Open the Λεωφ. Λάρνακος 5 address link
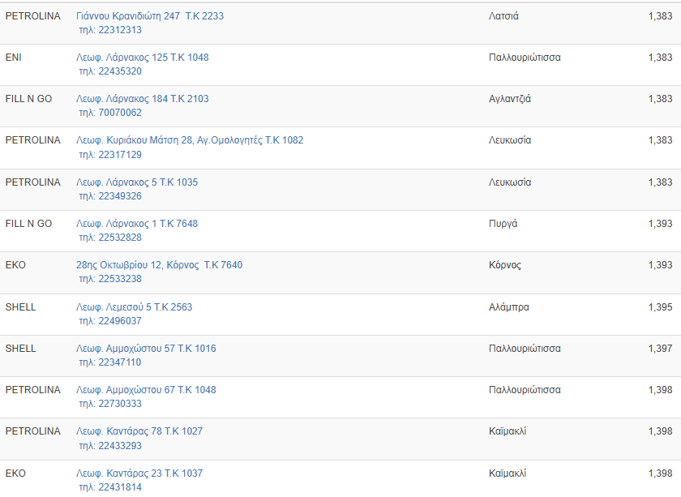Screen dimensions: 681x497 pos(136,182)
